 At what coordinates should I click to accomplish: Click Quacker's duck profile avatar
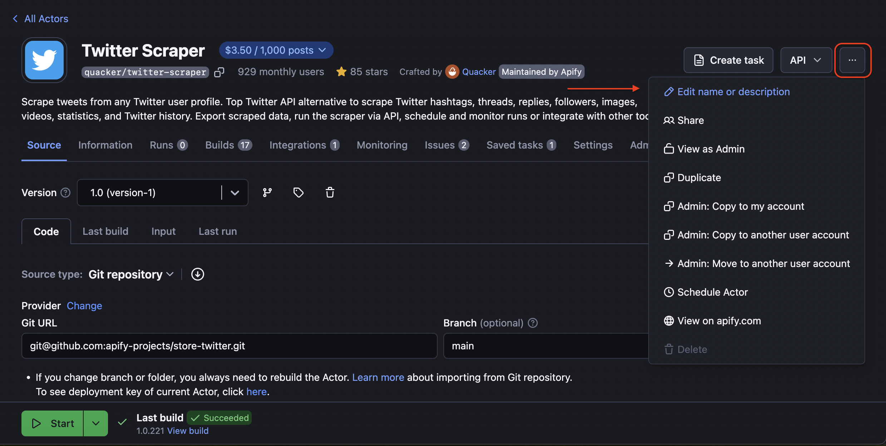tap(452, 72)
